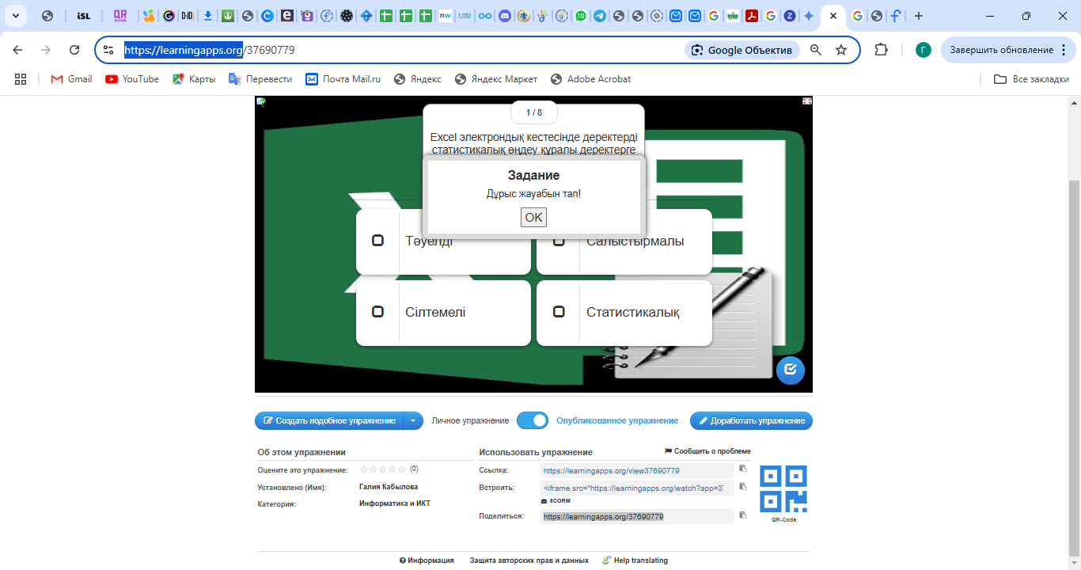1081x570 pixels.
Task: Toggle the published exercise switch
Action: [533, 420]
